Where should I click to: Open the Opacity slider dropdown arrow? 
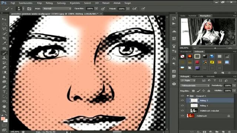(96, 8)
